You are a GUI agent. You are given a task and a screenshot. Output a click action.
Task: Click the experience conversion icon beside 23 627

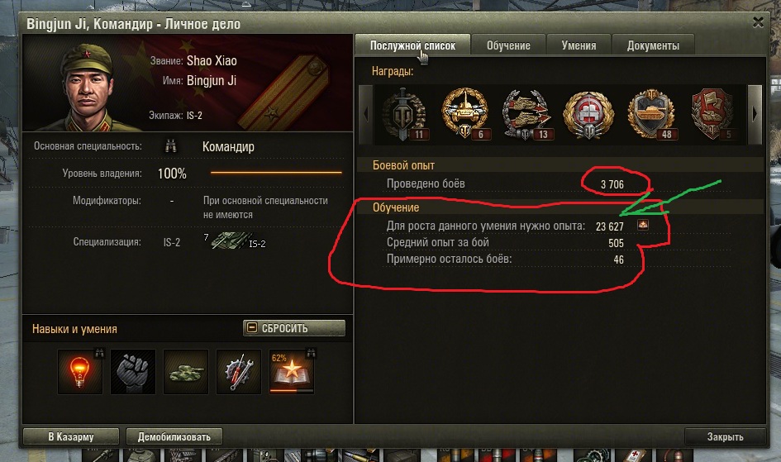click(643, 225)
